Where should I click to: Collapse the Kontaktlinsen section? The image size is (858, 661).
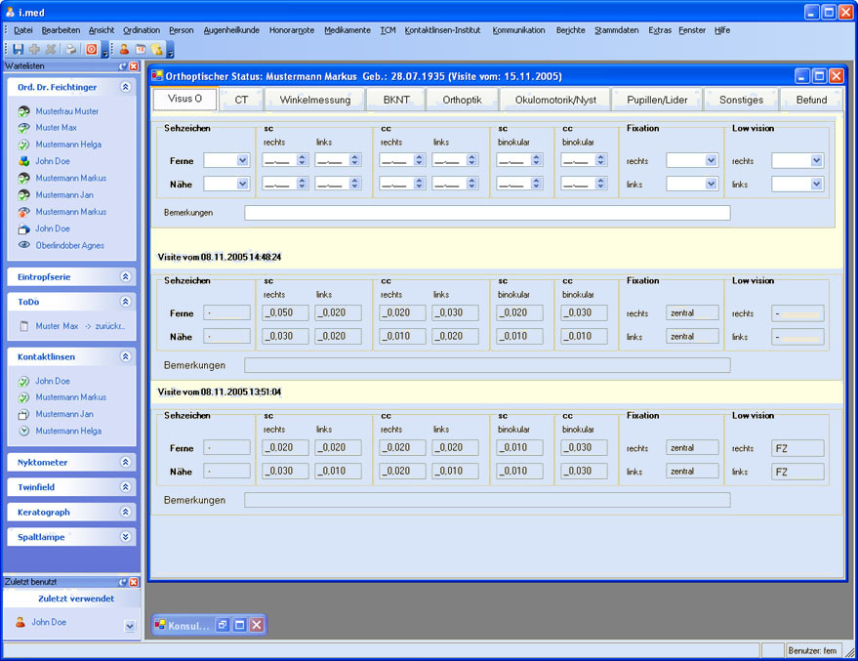pyautogui.click(x=125, y=357)
